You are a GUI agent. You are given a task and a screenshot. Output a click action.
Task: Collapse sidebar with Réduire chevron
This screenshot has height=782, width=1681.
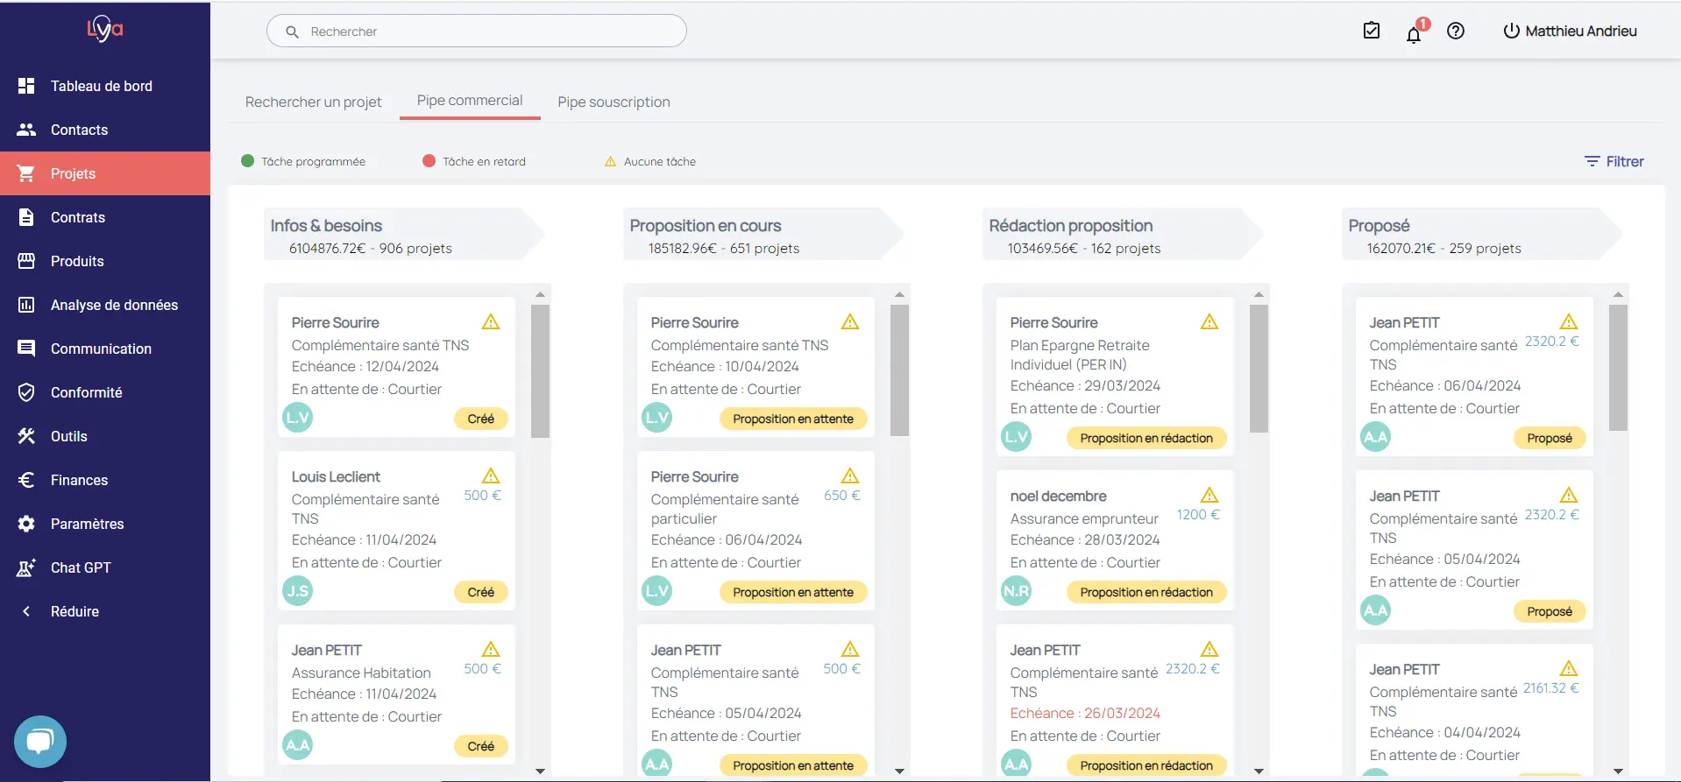(26, 611)
